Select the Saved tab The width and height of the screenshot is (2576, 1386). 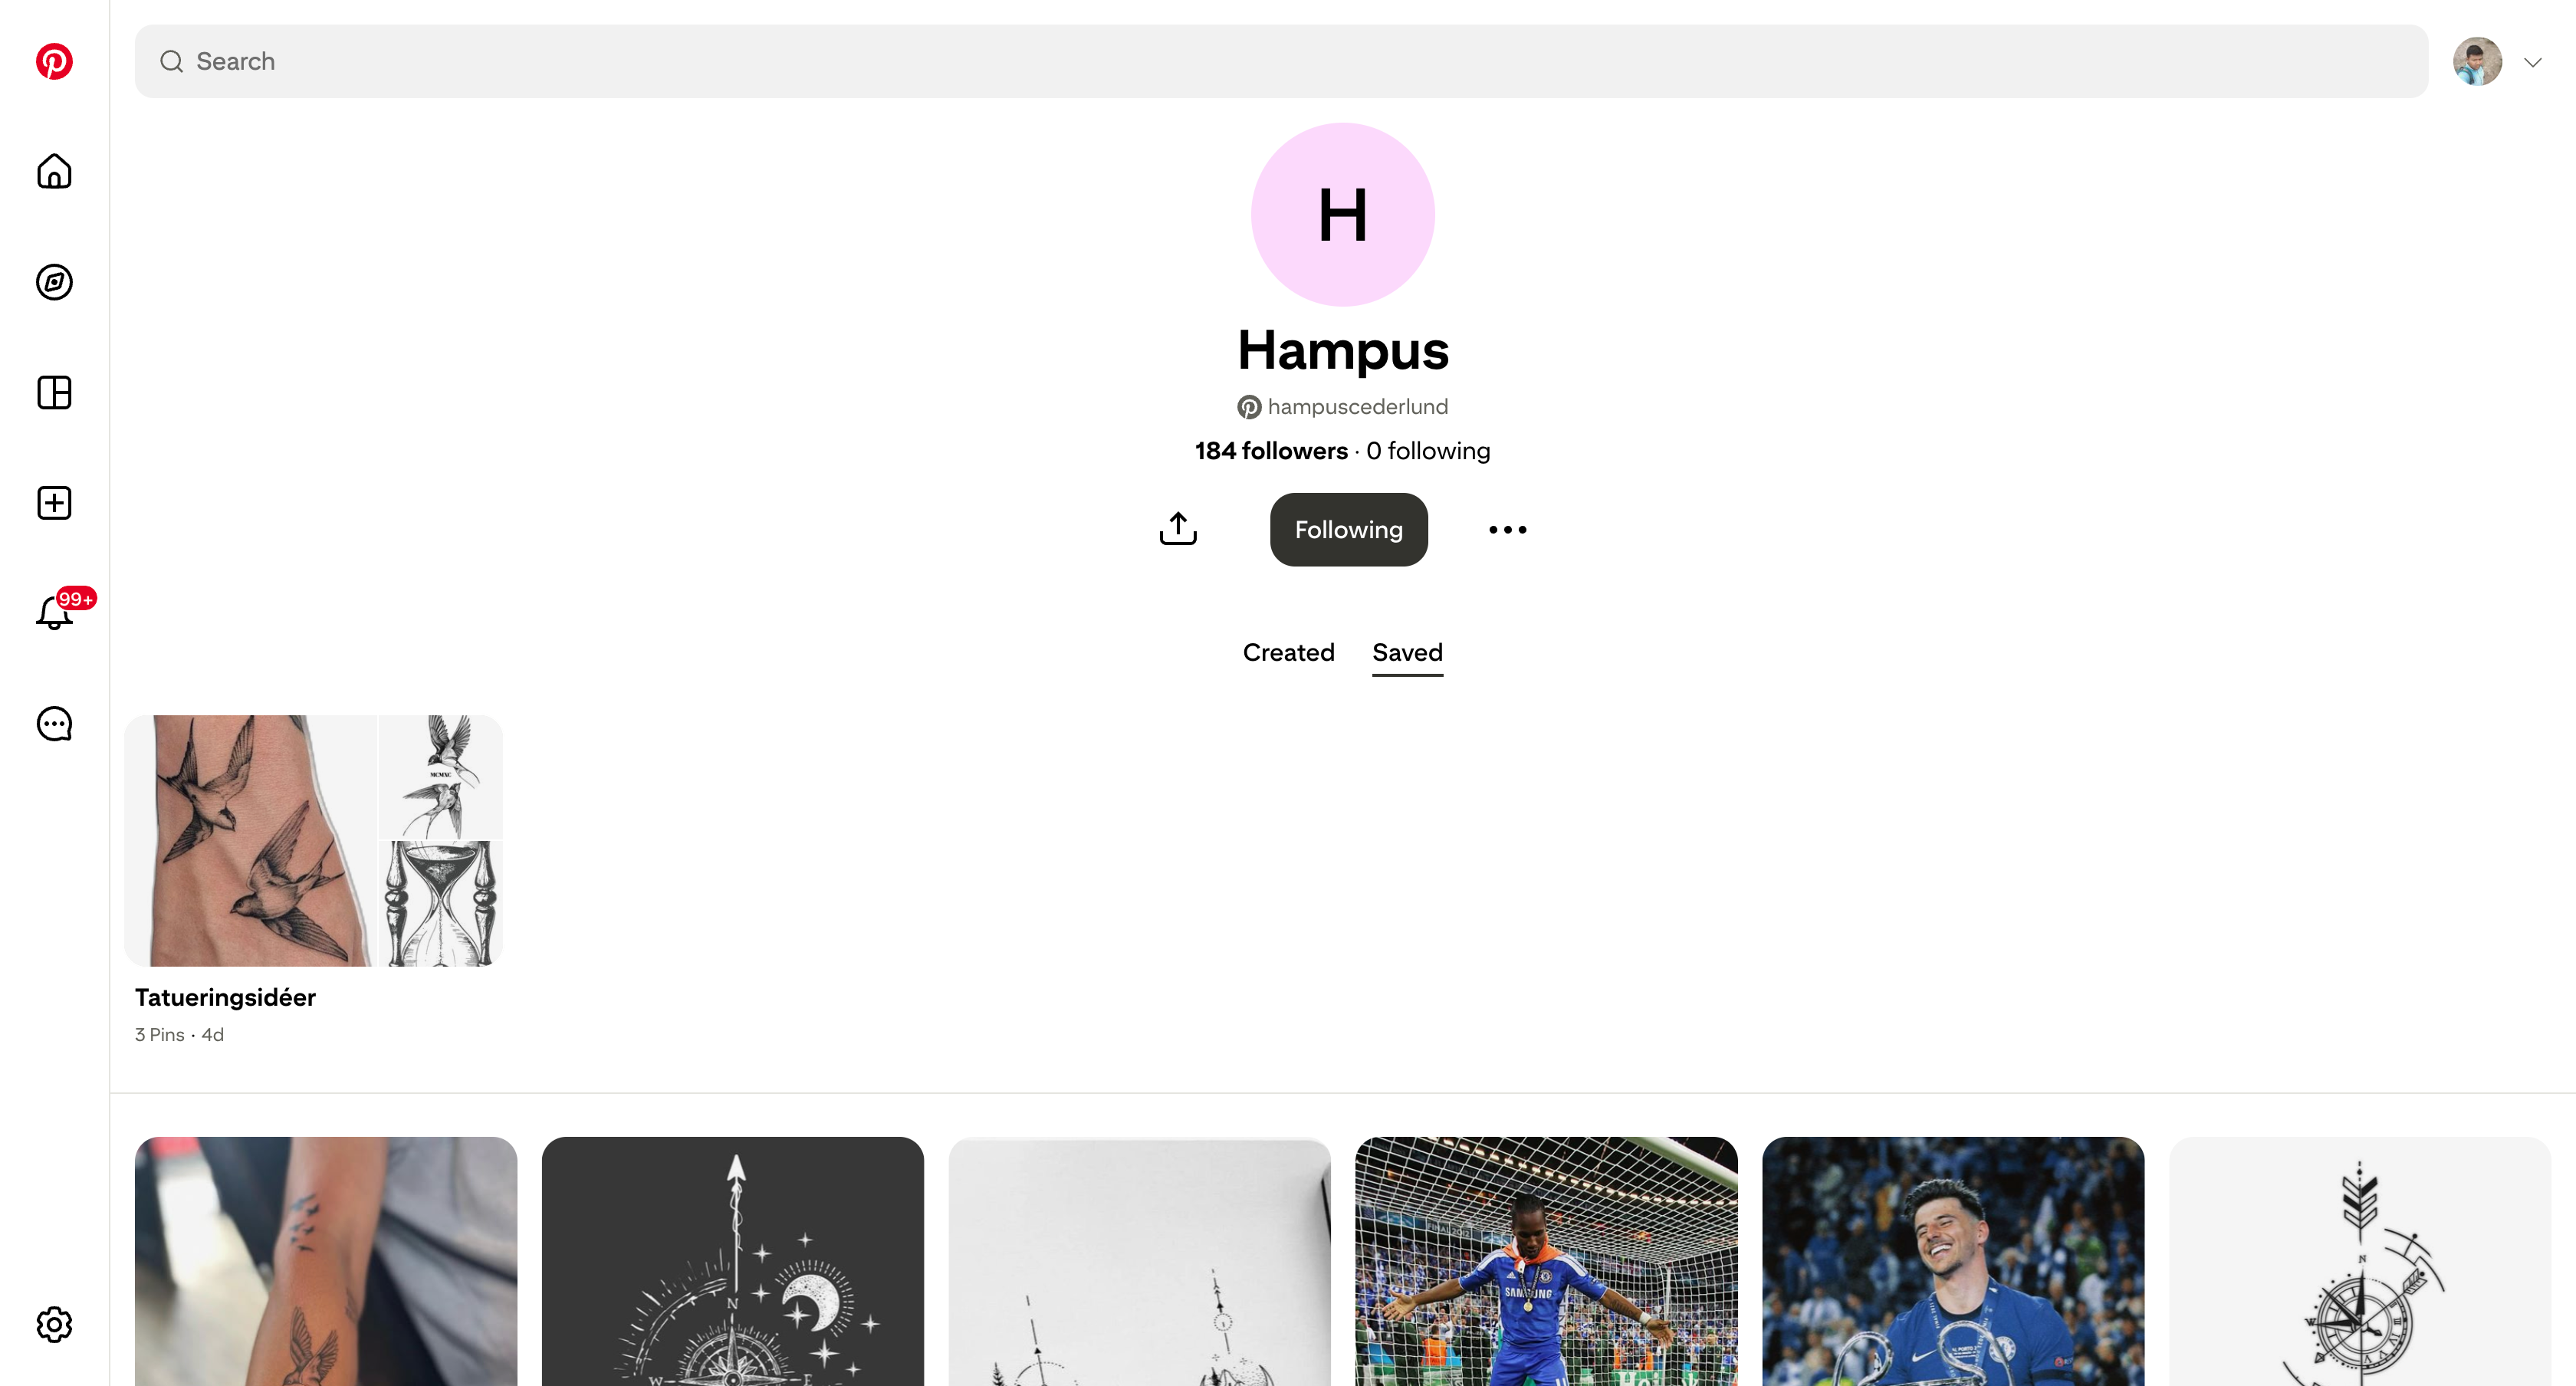[x=1407, y=652]
